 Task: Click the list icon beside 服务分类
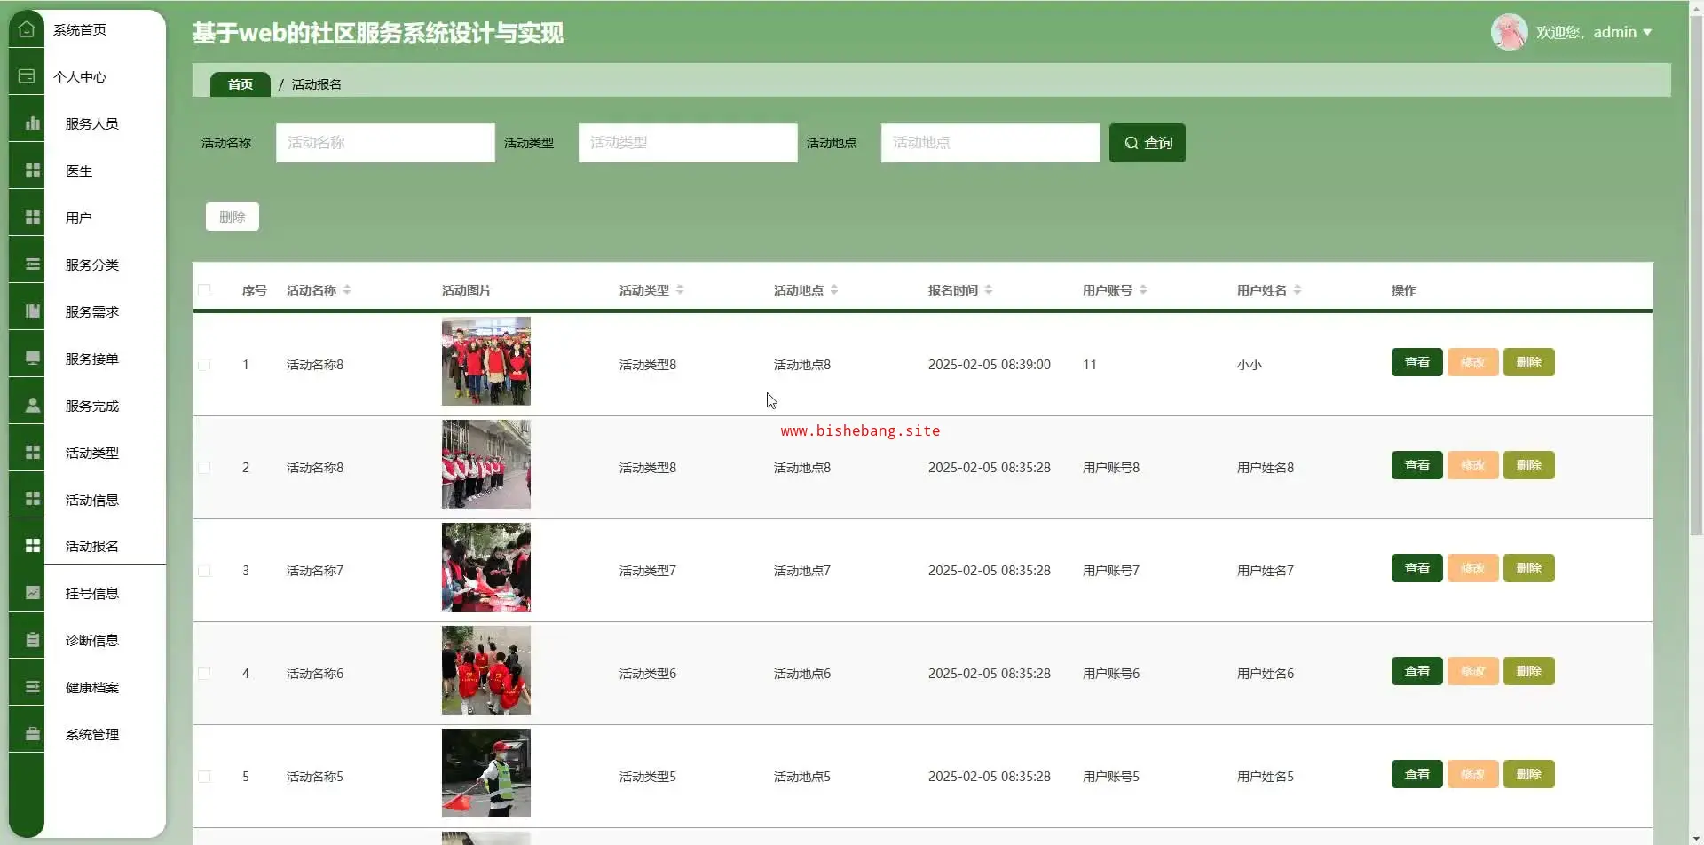click(x=33, y=265)
